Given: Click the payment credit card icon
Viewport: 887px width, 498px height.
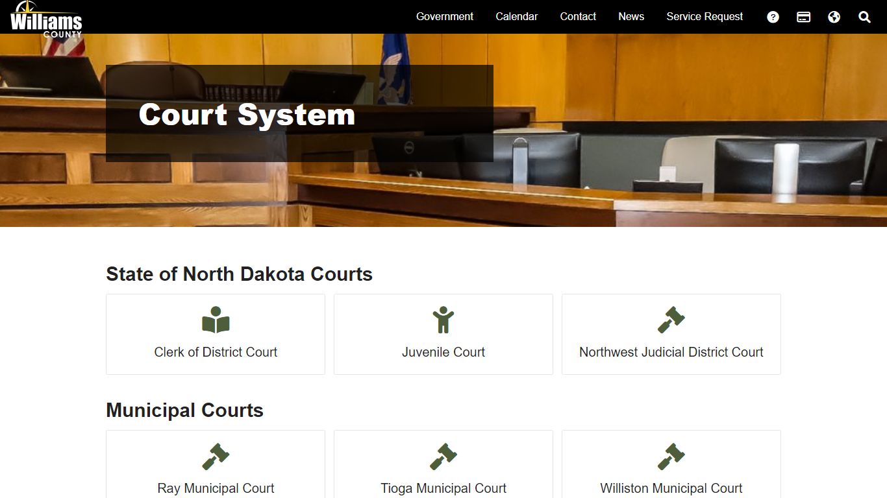Looking at the screenshot, I should [x=803, y=17].
